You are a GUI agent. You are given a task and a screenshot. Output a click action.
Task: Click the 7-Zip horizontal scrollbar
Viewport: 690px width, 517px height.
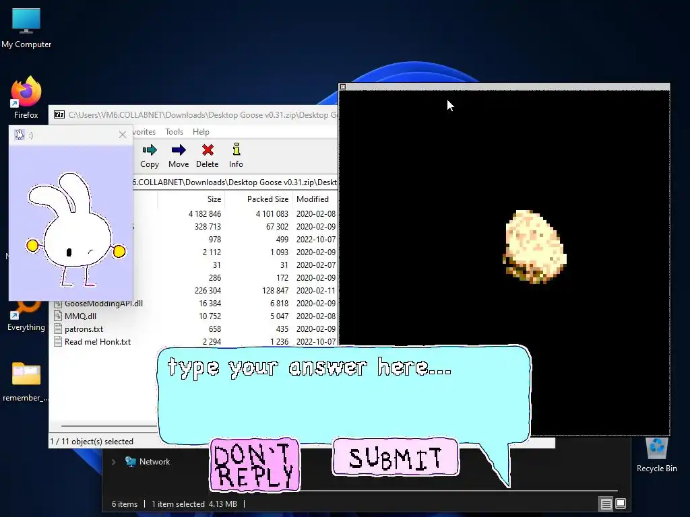109,426
